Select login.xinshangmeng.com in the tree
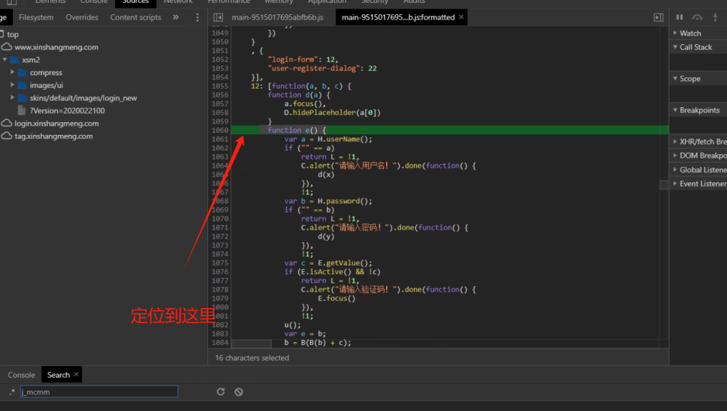 click(x=57, y=124)
